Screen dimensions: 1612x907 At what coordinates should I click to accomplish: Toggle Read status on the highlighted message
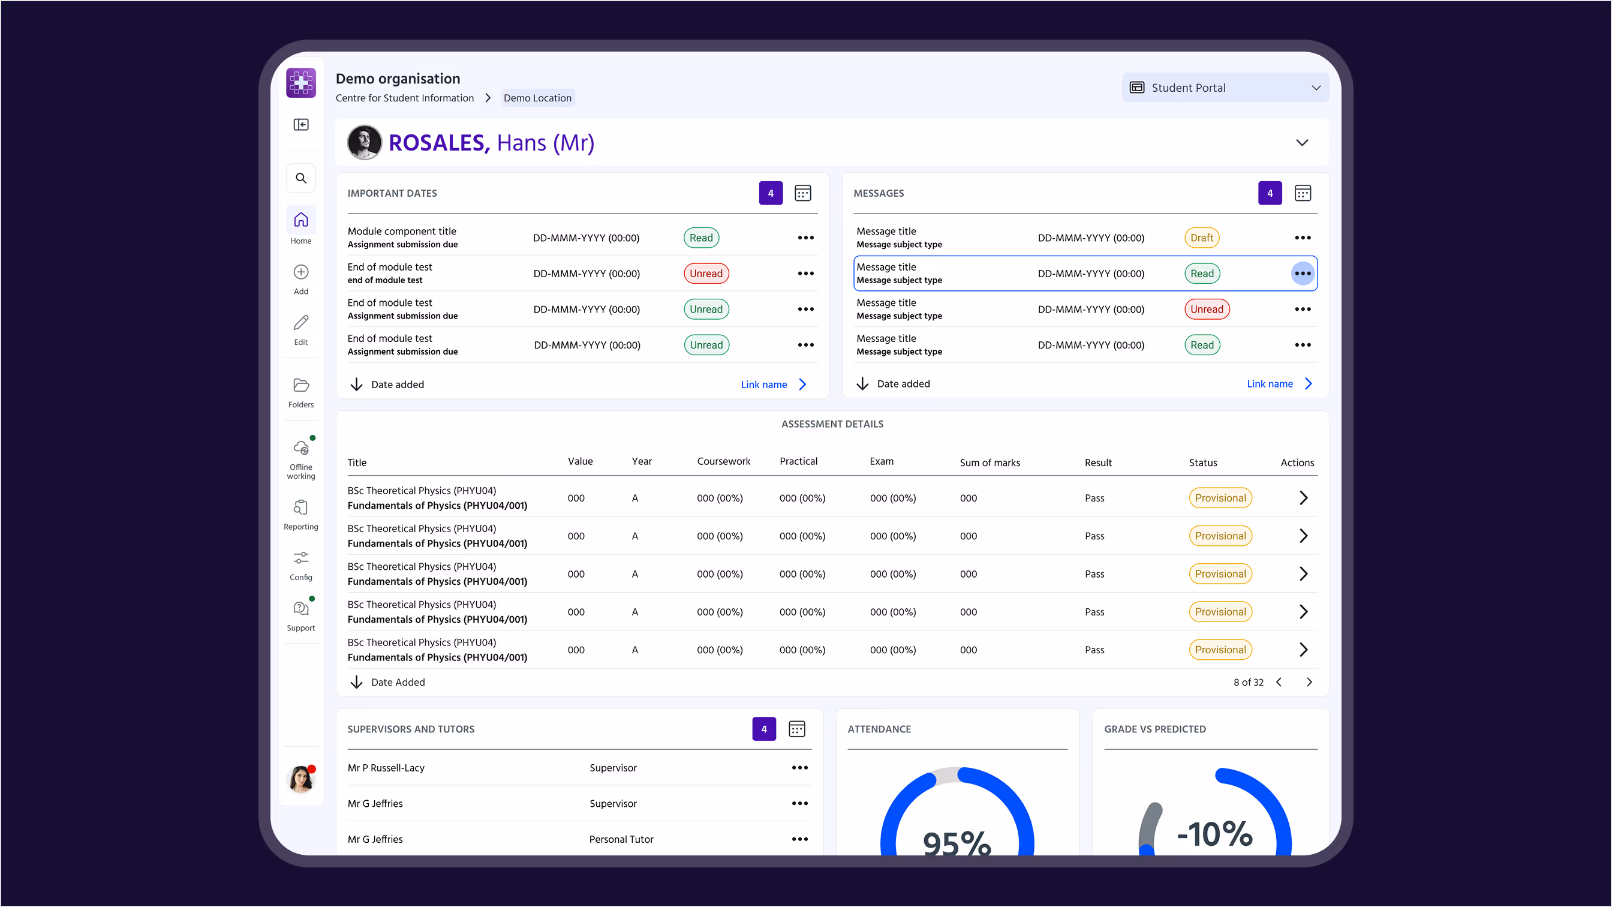tap(1201, 274)
